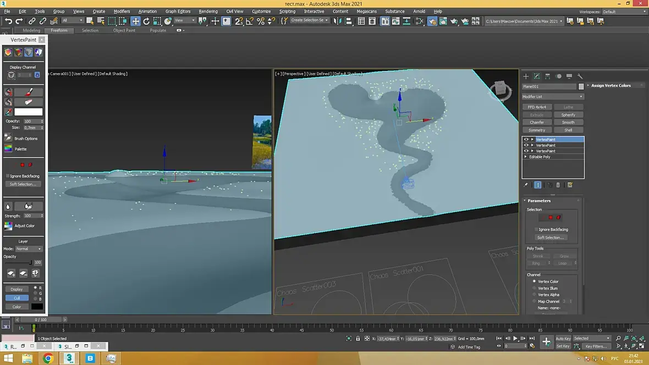
Task: Open the Create tab in command panel
Action: point(526,76)
